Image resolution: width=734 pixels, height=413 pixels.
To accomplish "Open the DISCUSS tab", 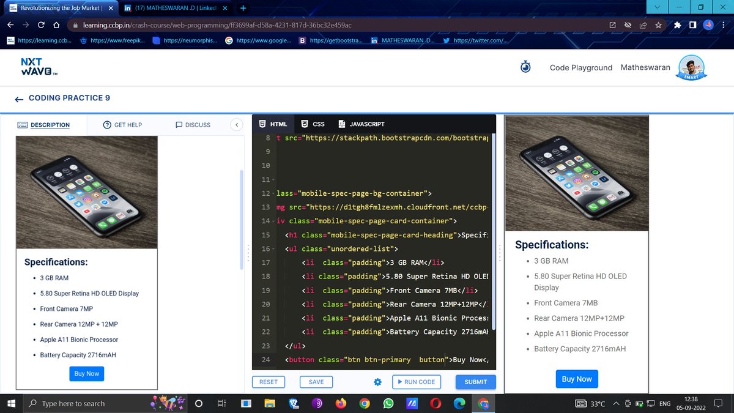I will pyautogui.click(x=193, y=125).
